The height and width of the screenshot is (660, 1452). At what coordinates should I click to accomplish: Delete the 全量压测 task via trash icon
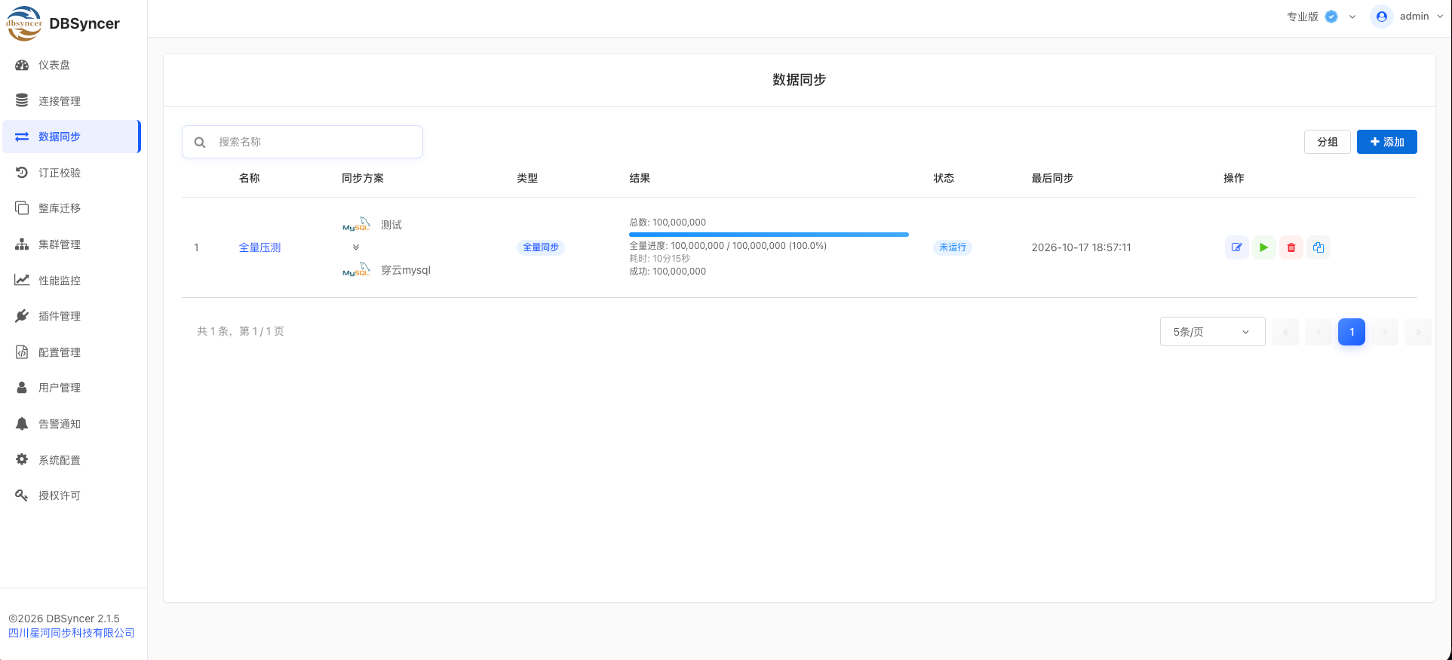[1291, 247]
